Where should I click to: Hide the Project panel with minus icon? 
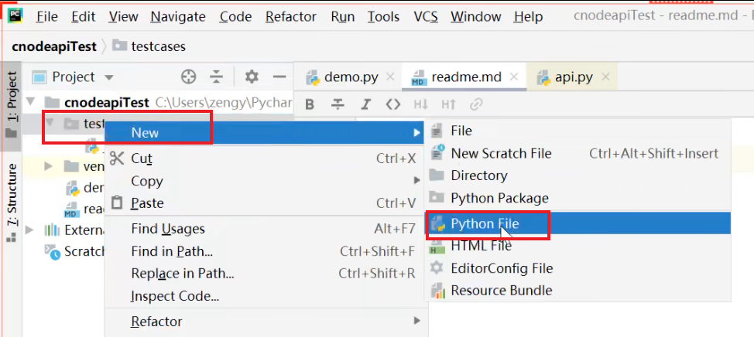pyautogui.click(x=279, y=77)
